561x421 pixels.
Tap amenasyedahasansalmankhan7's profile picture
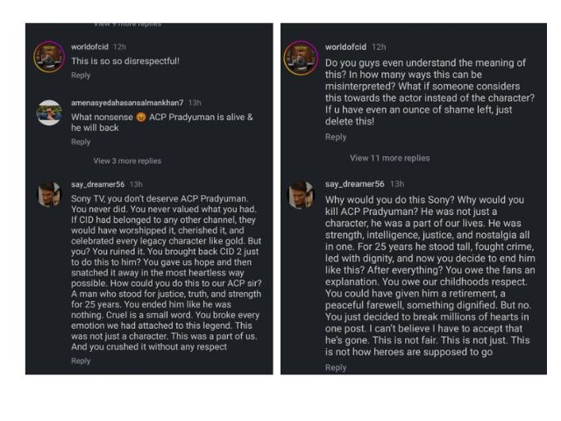[x=49, y=112]
